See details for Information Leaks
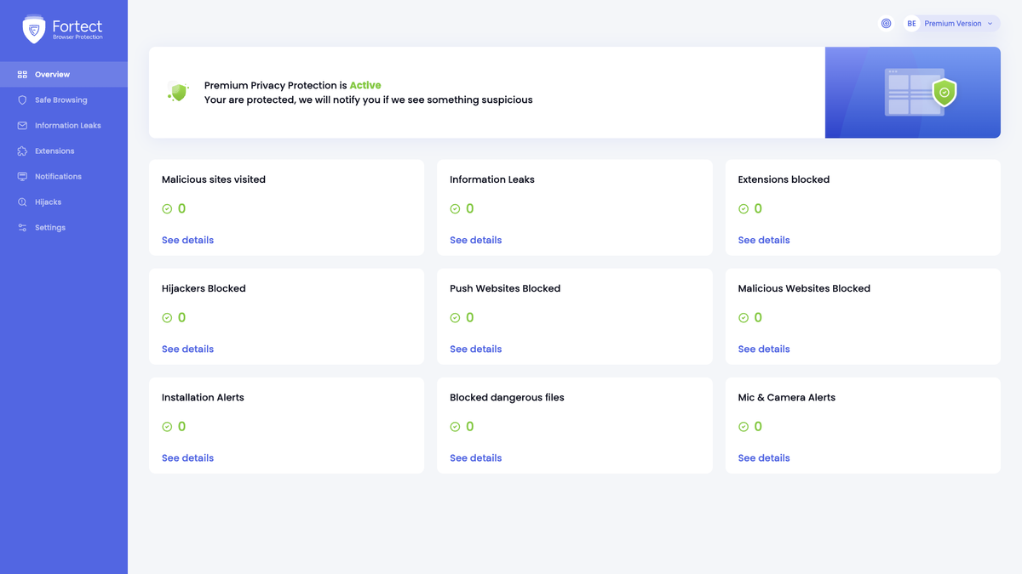Image resolution: width=1022 pixels, height=574 pixels. (x=475, y=240)
